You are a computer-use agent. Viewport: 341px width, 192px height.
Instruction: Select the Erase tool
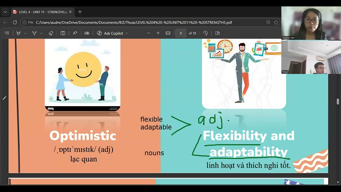point(51,33)
